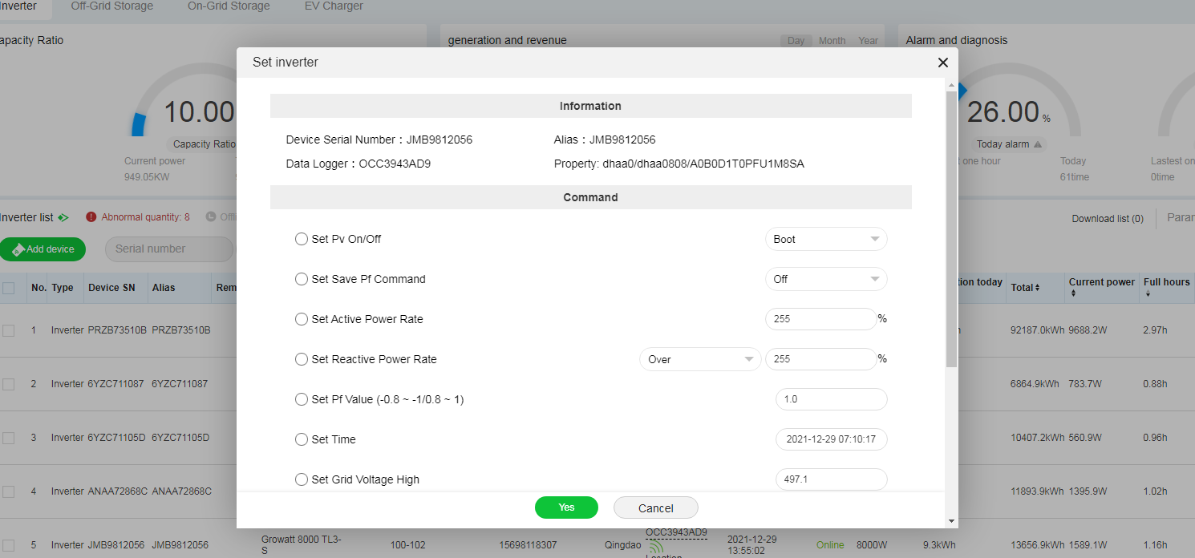Open the EV Charger tab
1195x558 pixels.
pyautogui.click(x=334, y=6)
